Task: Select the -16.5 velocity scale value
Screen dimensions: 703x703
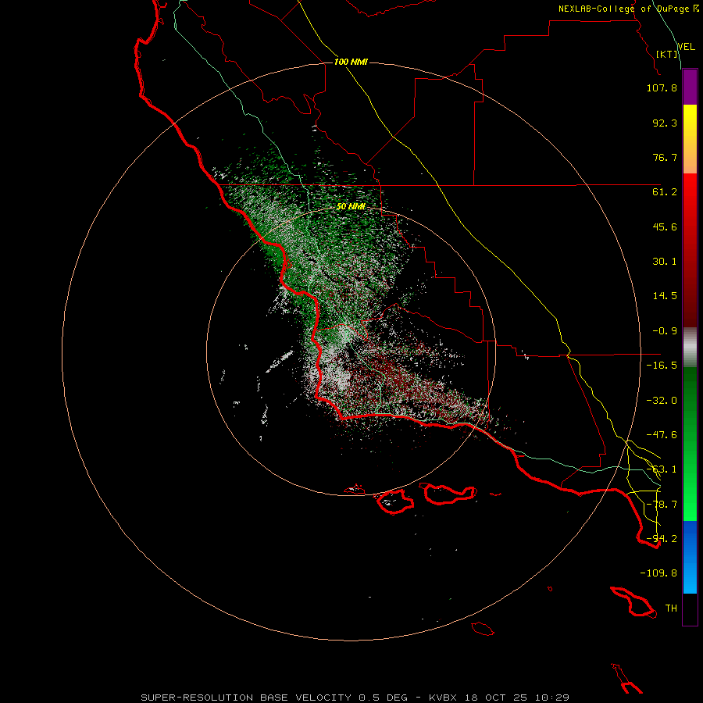Action: [662, 366]
